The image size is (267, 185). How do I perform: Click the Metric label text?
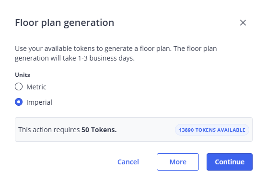(x=36, y=87)
